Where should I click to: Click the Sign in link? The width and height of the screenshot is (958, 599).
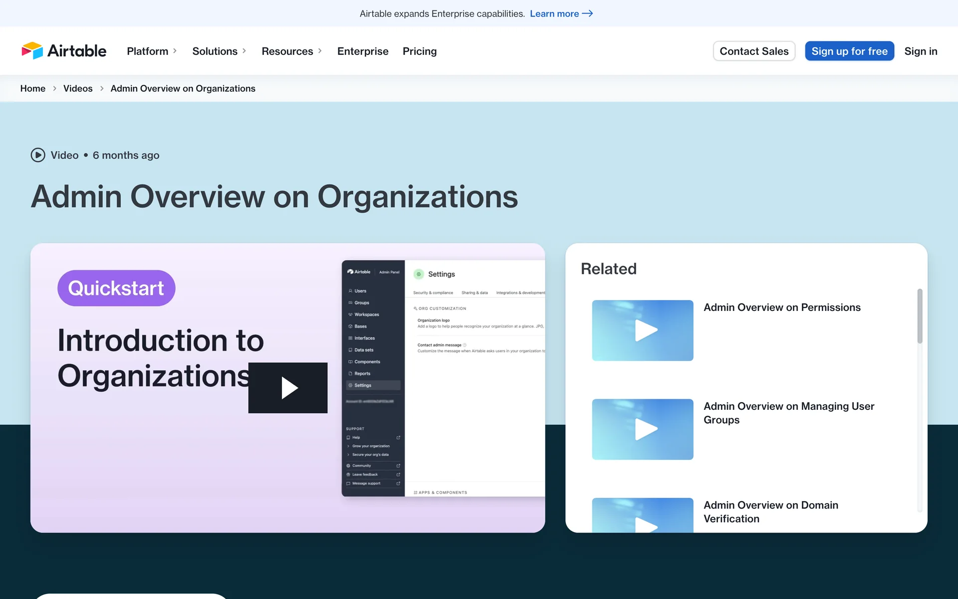[x=921, y=51]
